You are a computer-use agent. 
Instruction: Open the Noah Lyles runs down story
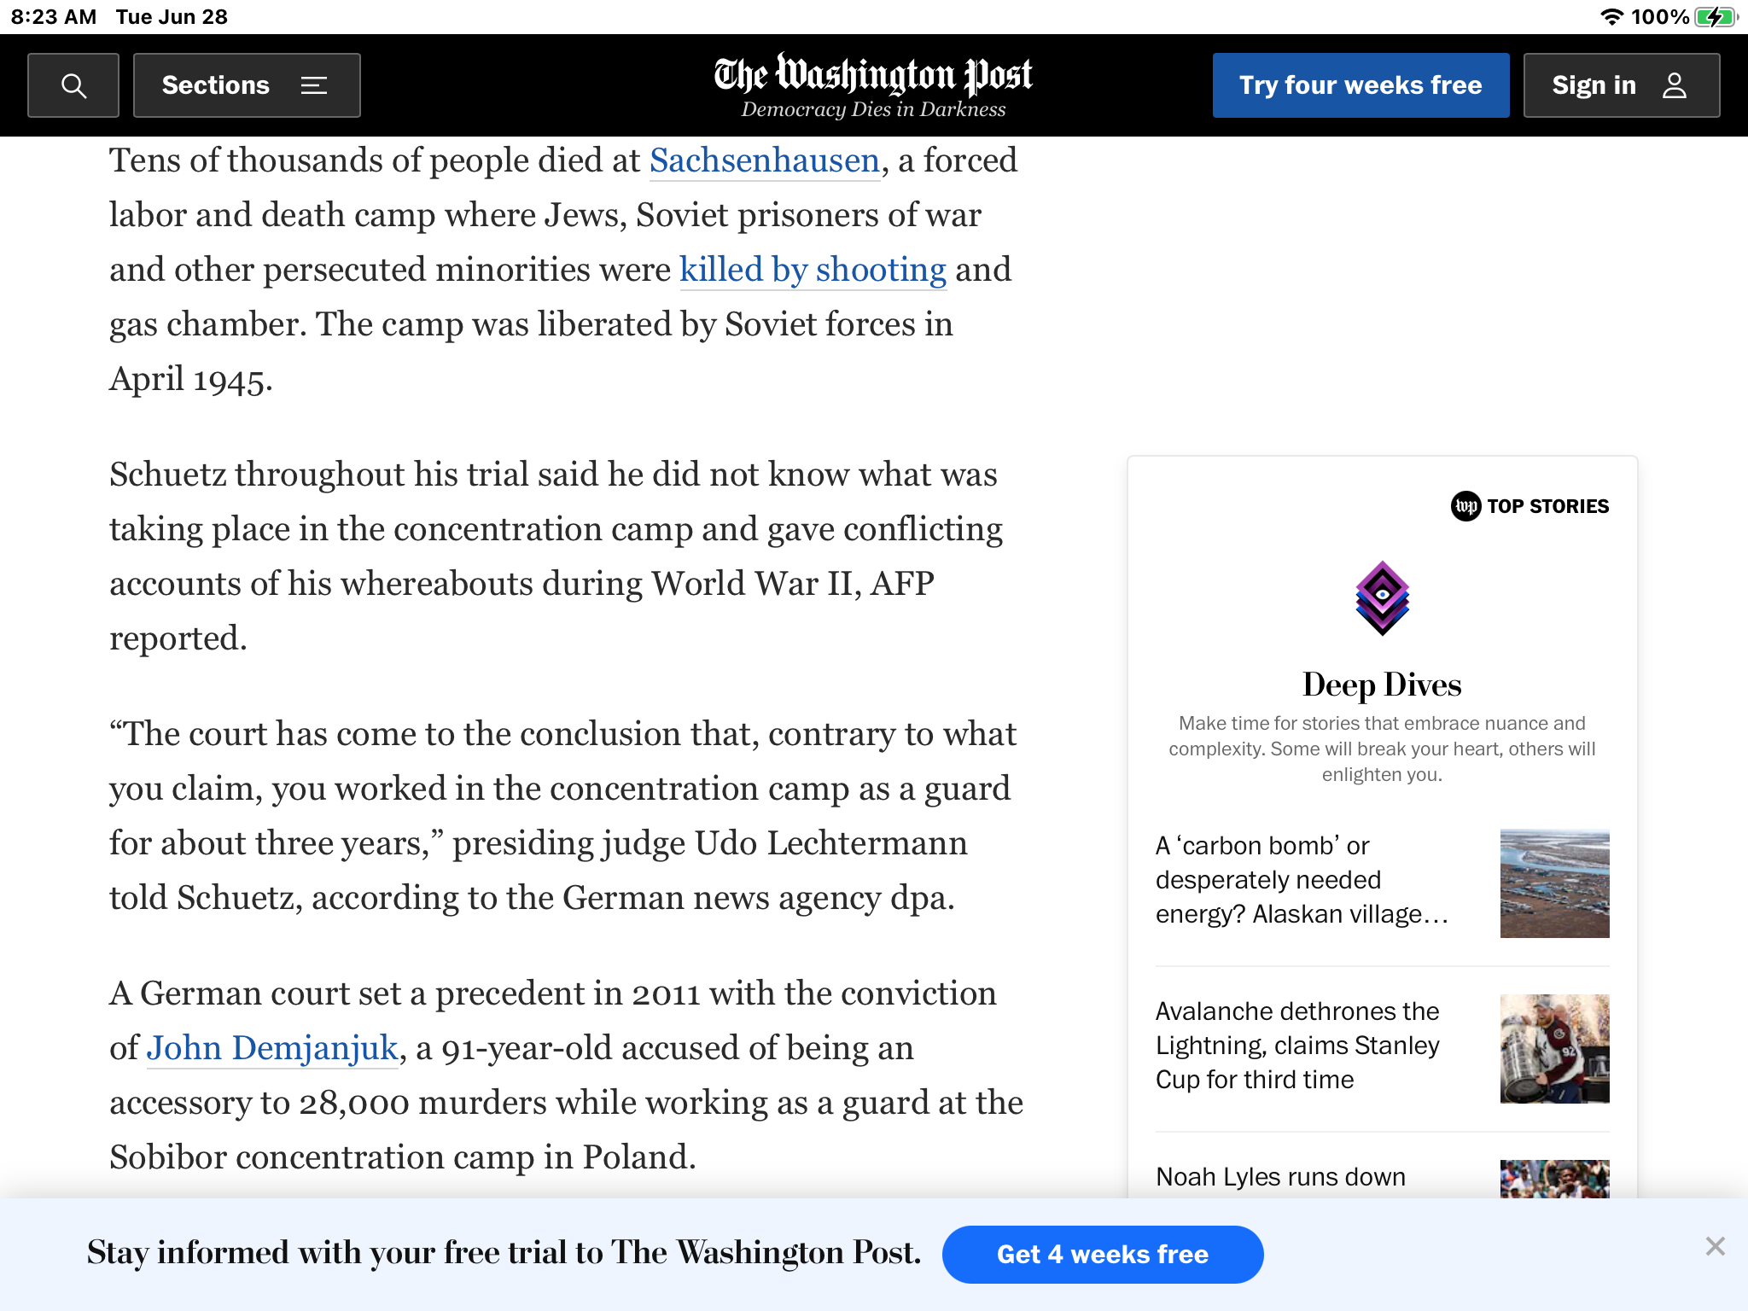[x=1280, y=1177]
